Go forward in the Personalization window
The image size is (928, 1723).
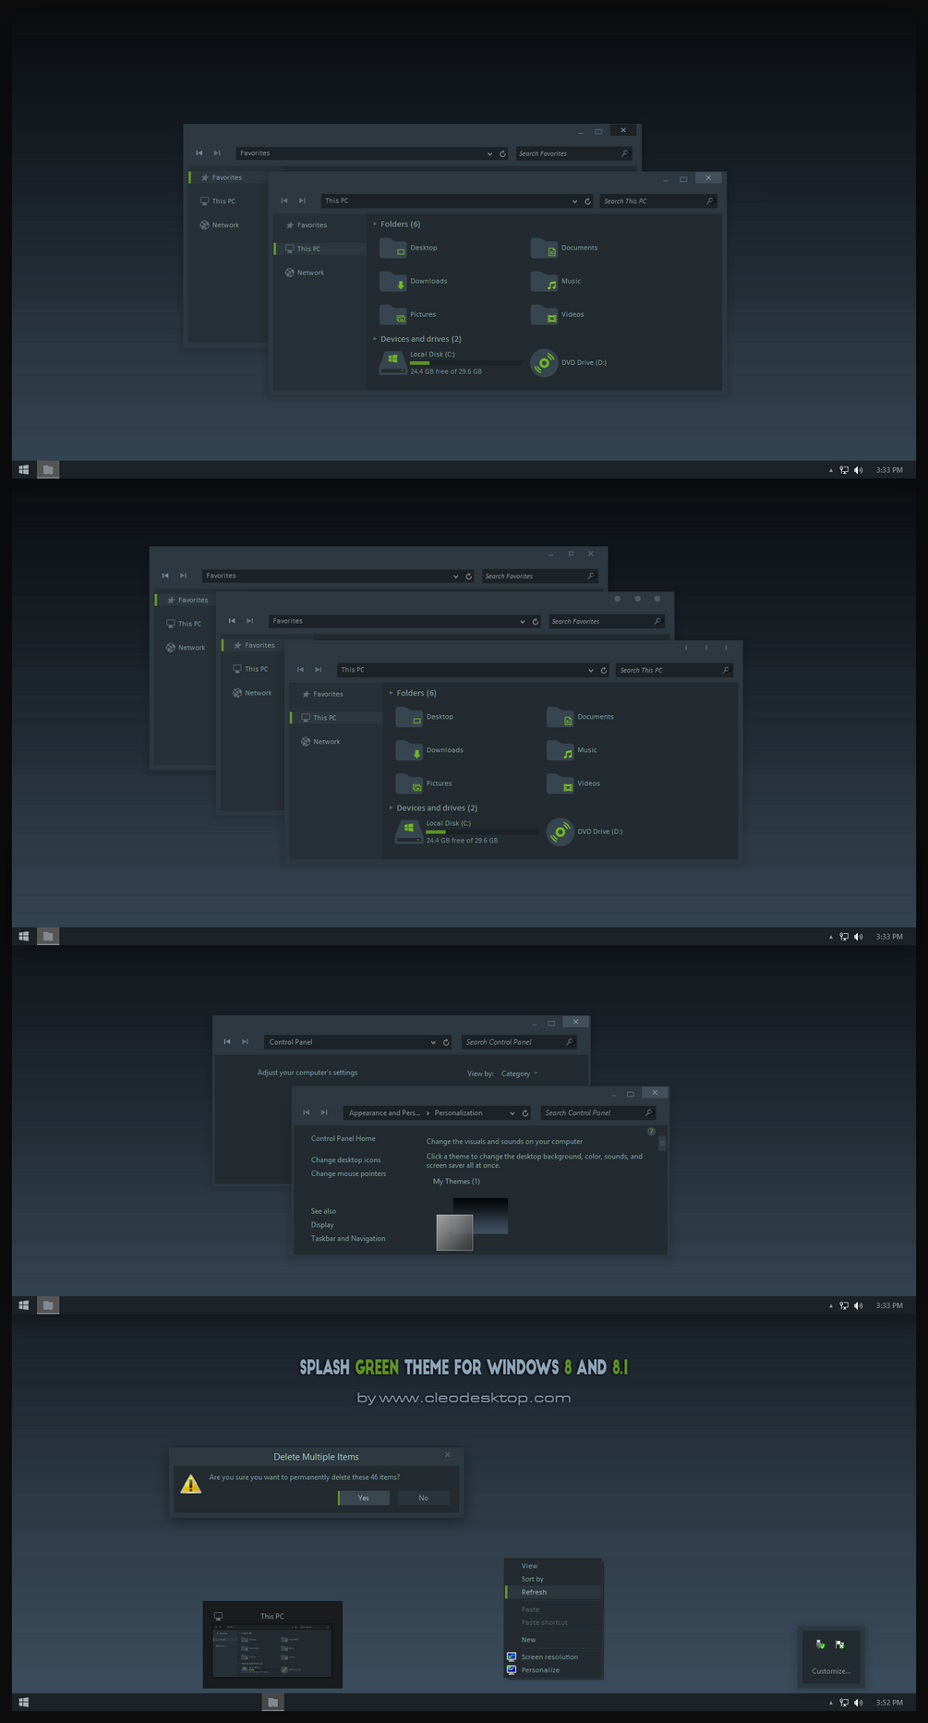coord(324,1113)
